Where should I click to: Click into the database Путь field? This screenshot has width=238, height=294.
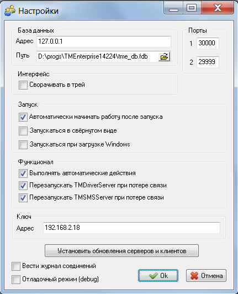(x=97, y=56)
